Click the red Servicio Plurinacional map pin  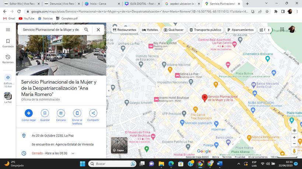pos(204,98)
